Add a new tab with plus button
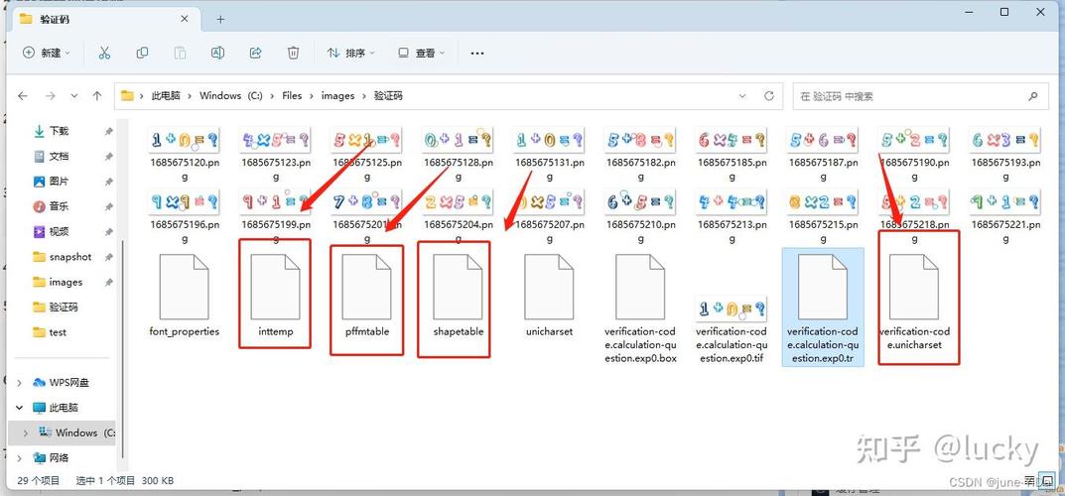 pyautogui.click(x=220, y=19)
